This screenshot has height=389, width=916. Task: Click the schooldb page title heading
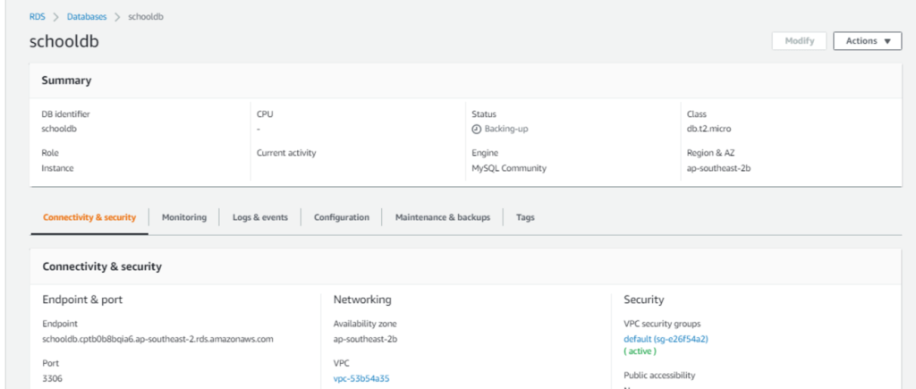pyautogui.click(x=65, y=41)
